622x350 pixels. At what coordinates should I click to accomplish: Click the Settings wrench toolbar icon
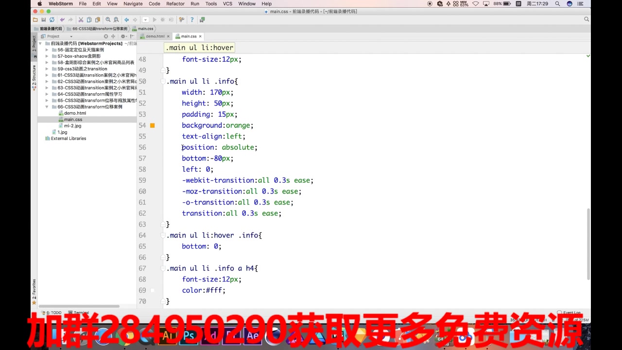181,20
